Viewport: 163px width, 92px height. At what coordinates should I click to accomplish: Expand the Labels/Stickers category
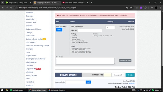point(31,62)
